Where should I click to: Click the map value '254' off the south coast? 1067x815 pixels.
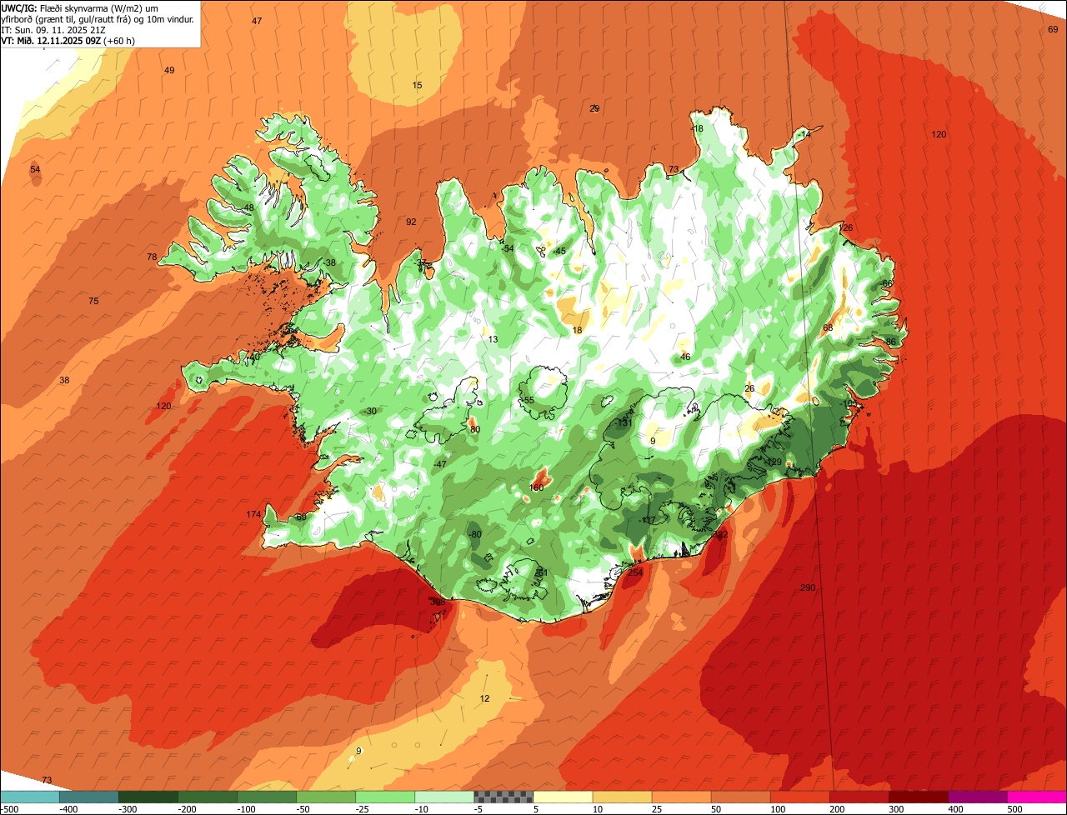click(635, 572)
